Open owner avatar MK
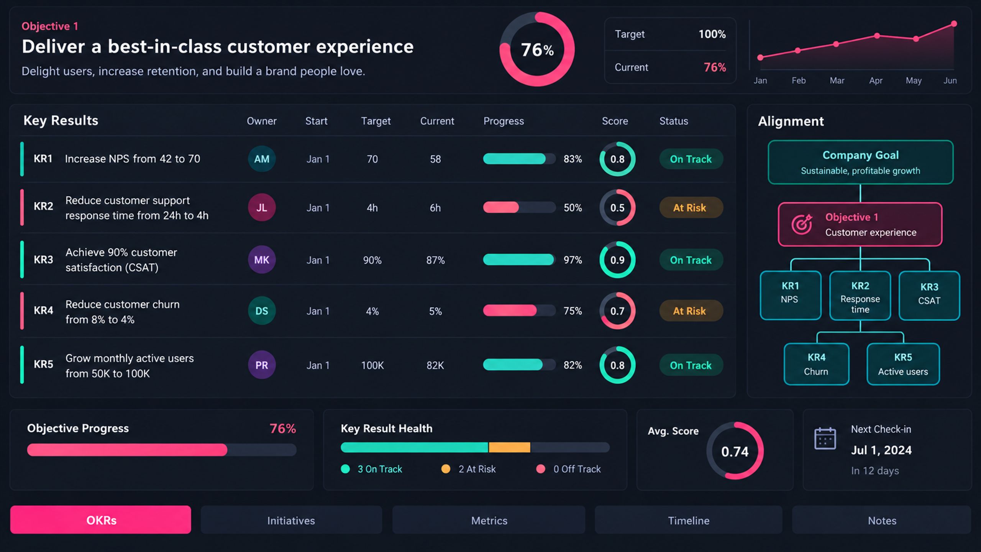 click(x=262, y=260)
